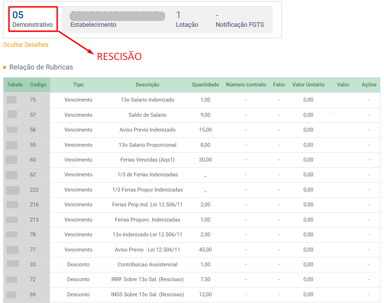Select the Saldo de Salario description
This screenshot has width=384, height=303.
point(147,115)
